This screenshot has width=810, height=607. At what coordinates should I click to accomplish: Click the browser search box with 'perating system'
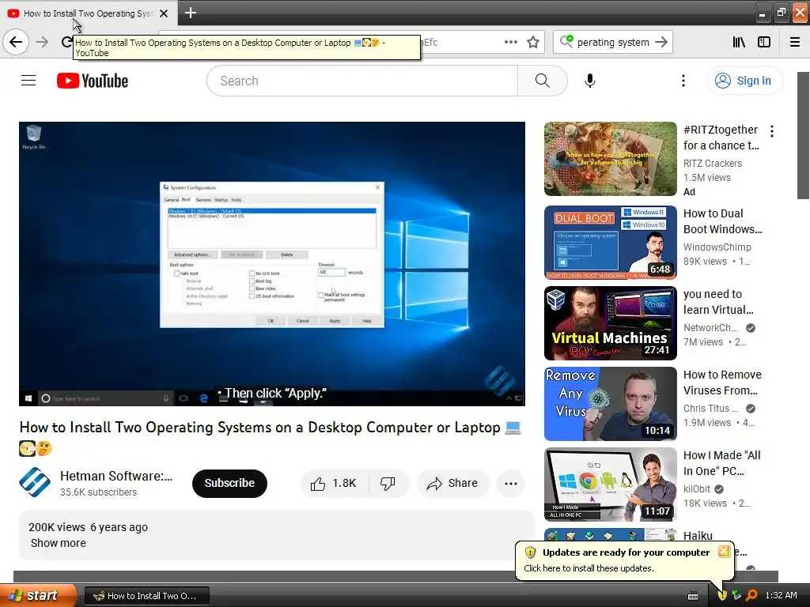tap(613, 42)
